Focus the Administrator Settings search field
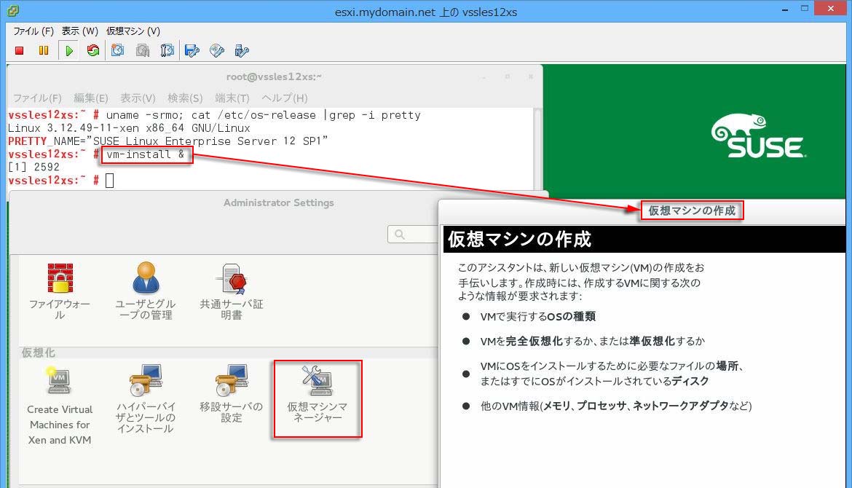Viewport: 852px width, 488px height. (x=413, y=235)
